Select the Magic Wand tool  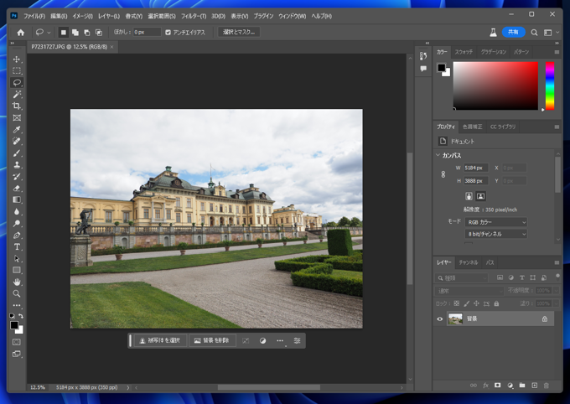(17, 95)
